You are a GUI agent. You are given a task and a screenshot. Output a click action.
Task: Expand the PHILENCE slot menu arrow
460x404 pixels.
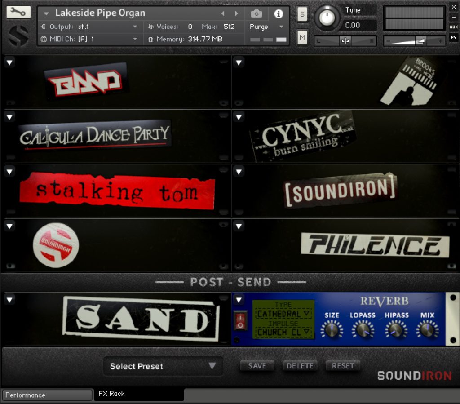[239, 226]
